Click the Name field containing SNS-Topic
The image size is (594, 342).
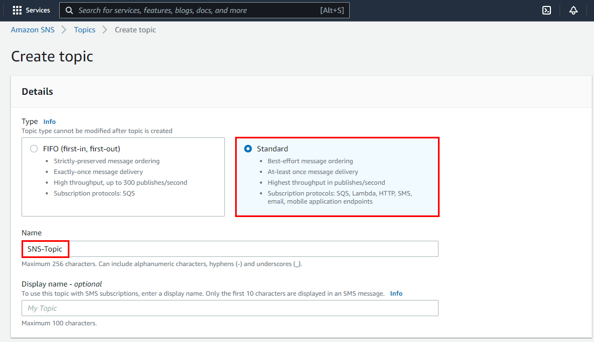click(x=230, y=249)
